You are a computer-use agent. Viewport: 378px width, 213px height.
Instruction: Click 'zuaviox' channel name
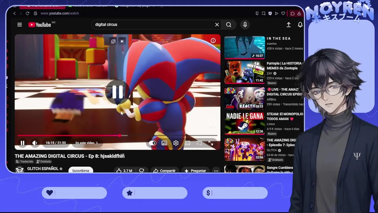272,44
